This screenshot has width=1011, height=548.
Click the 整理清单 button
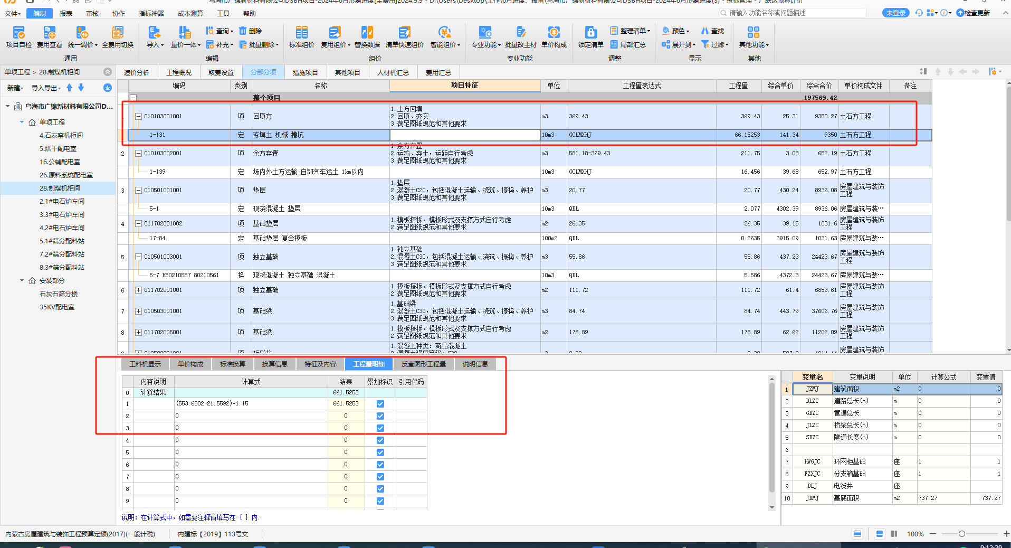click(x=630, y=31)
